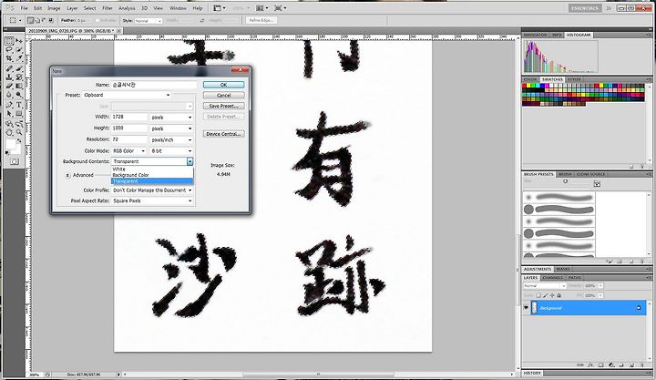This screenshot has height=380, width=656.
Task: Delete layer using trash icon
Action: tap(642, 365)
